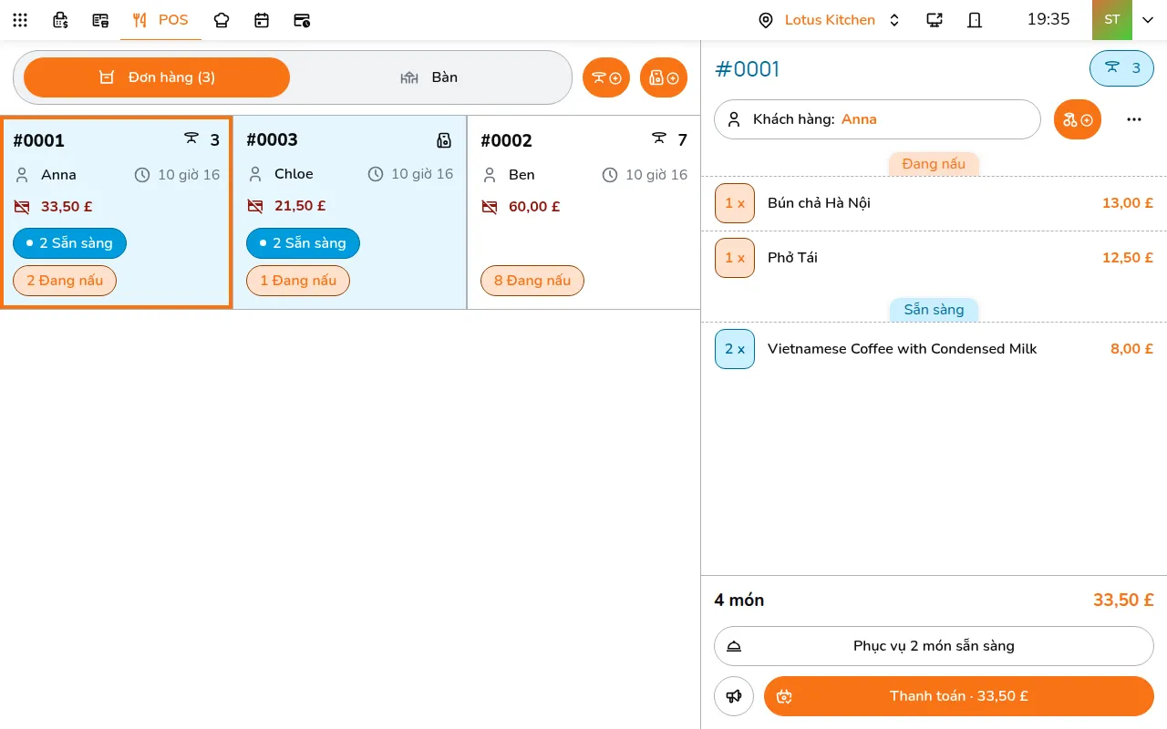Click the 1 Đang nấu badge on #0003
Screen dimensions: 1167x729
298,281
